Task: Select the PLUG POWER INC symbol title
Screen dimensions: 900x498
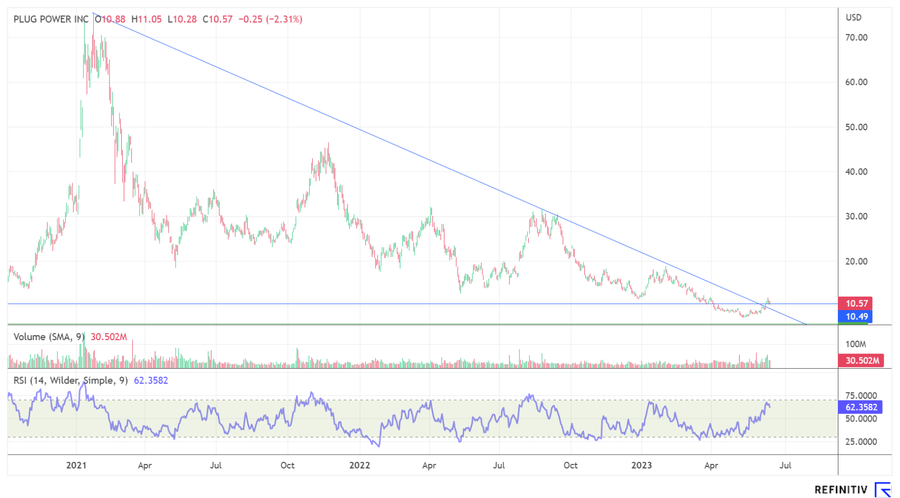Action: (51, 19)
